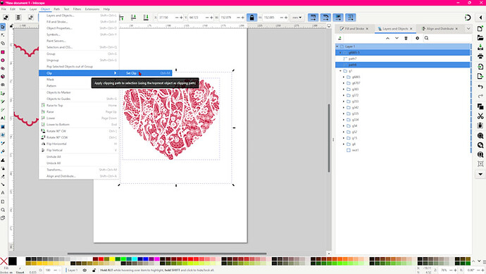
Task: Pick the yellow palette swatch
Action: tap(112, 259)
